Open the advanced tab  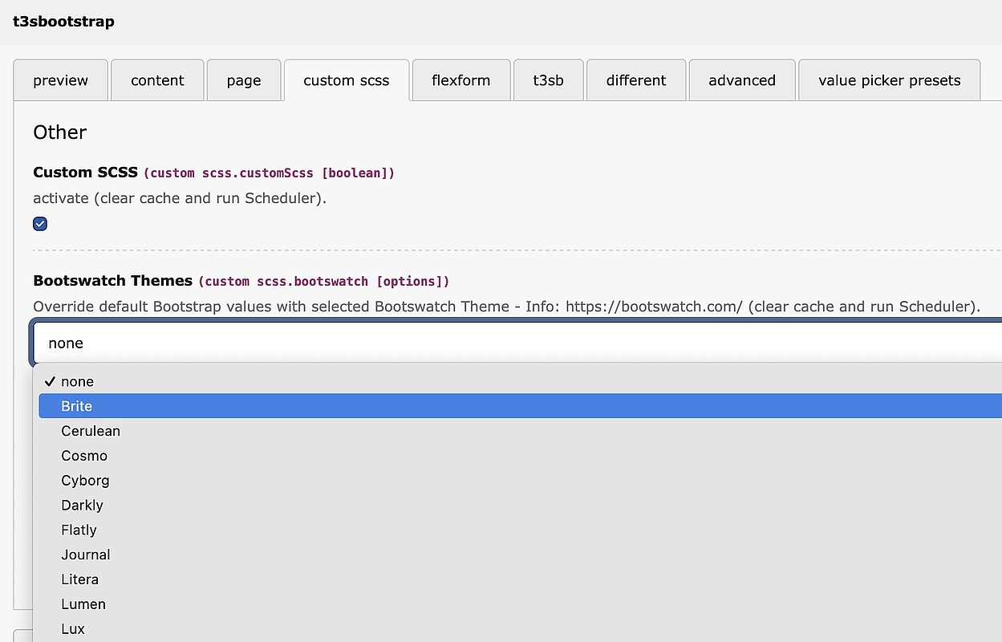pyautogui.click(x=742, y=80)
